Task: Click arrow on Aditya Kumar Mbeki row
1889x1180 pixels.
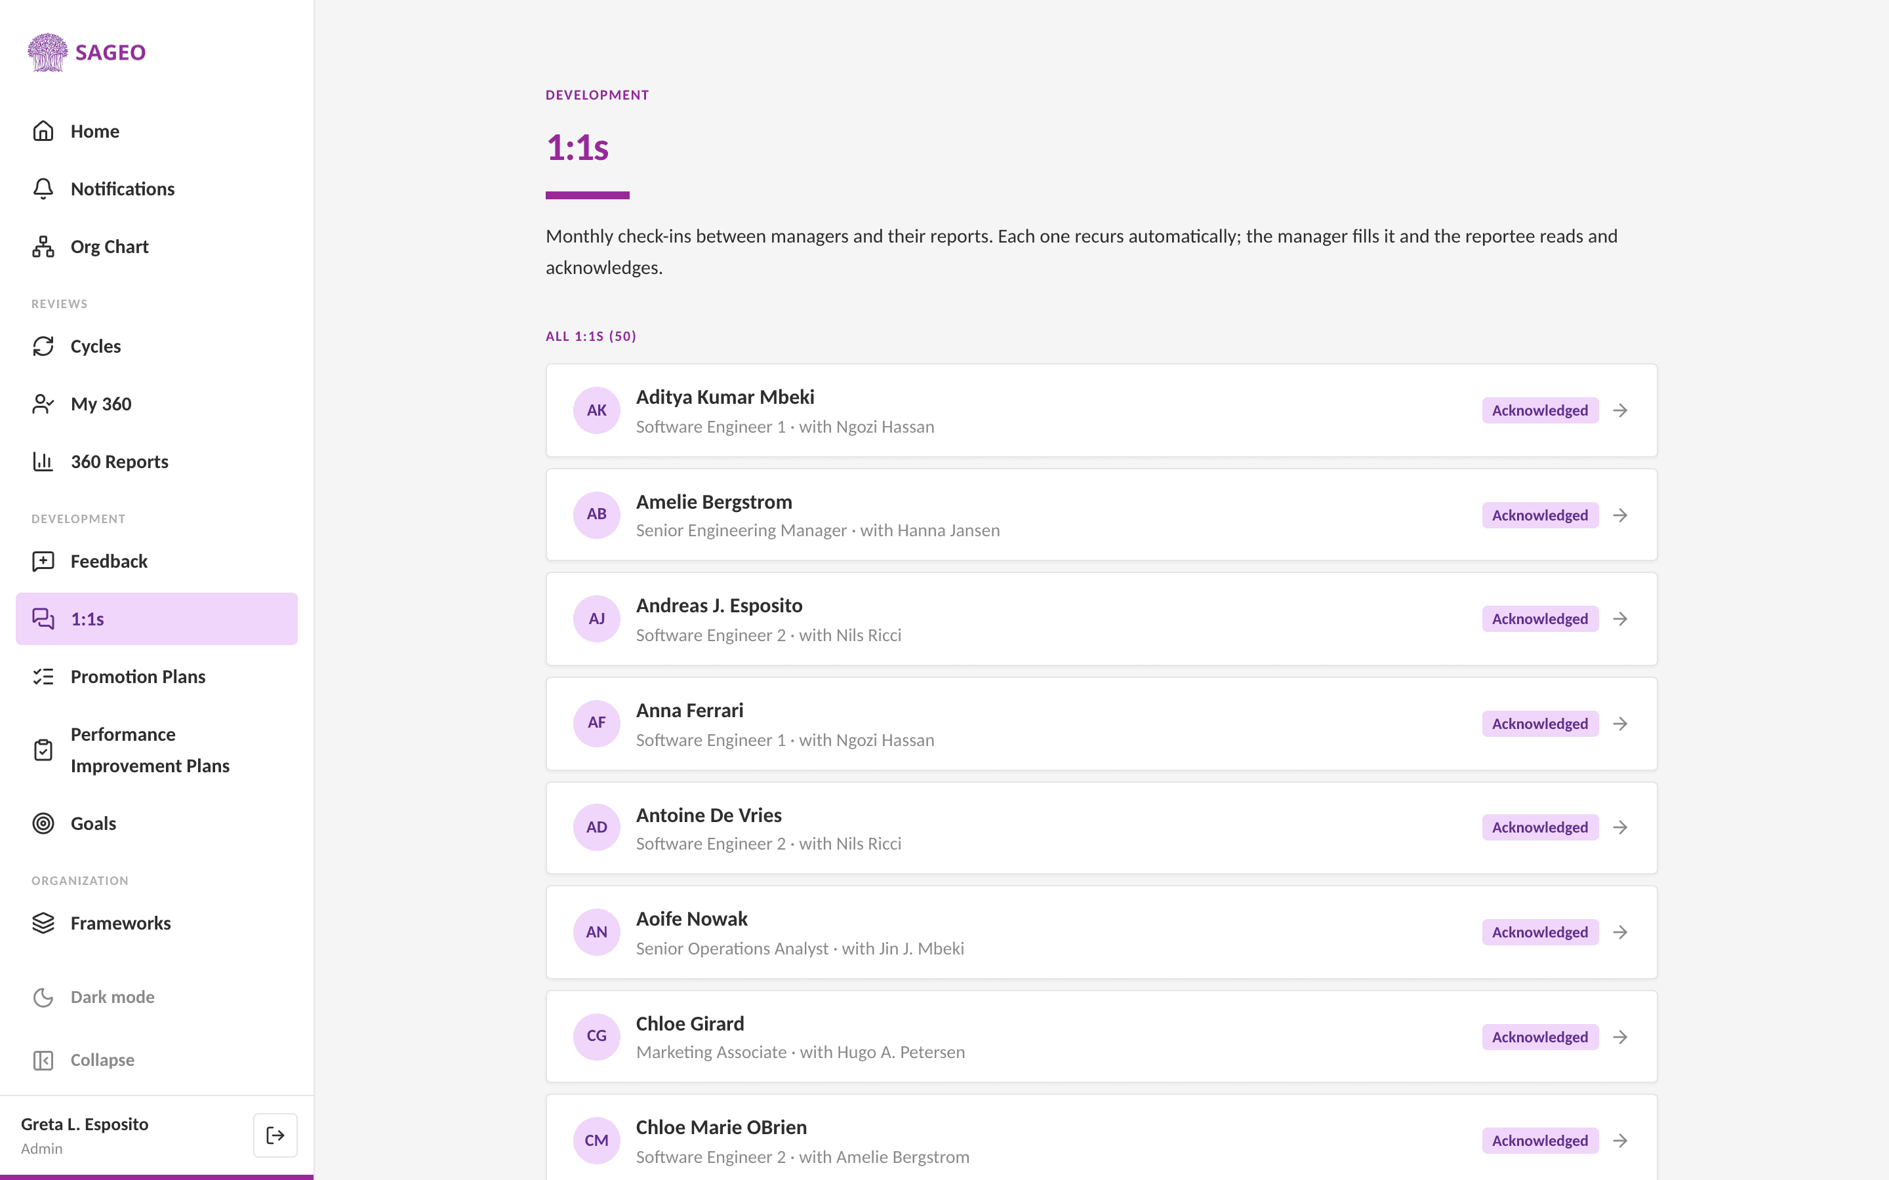Action: [1621, 410]
